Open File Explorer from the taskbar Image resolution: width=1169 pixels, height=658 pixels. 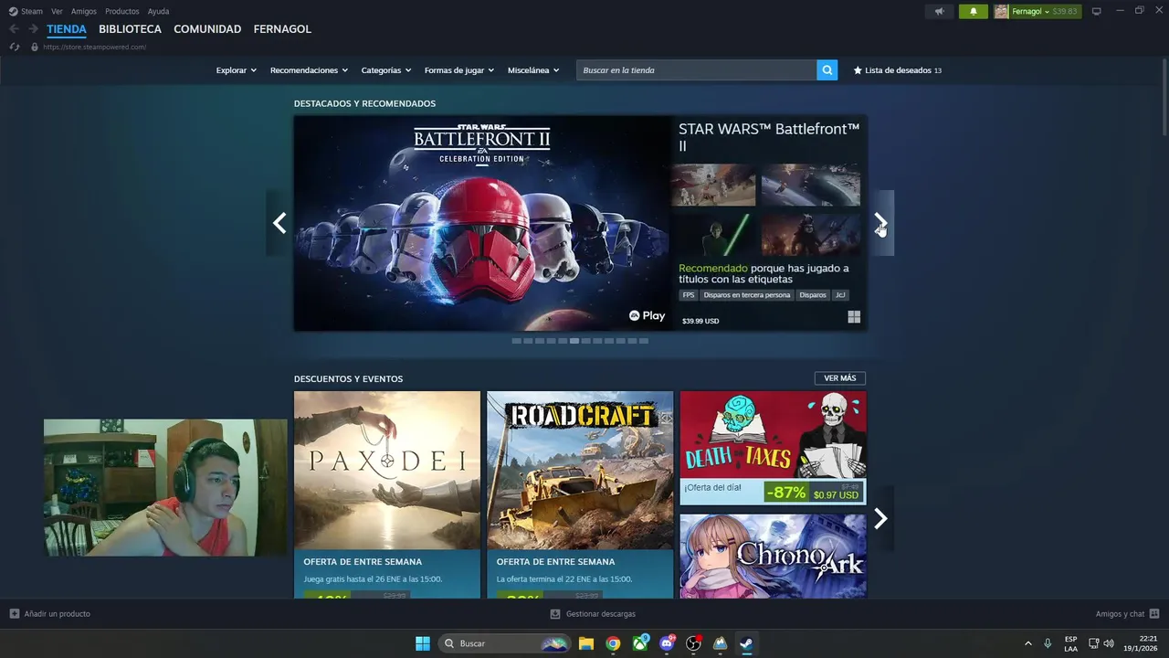coord(586,643)
